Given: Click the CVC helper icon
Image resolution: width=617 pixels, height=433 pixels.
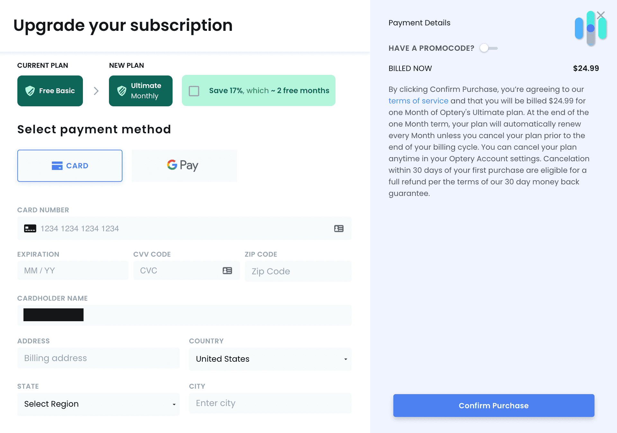Looking at the screenshot, I should (227, 270).
